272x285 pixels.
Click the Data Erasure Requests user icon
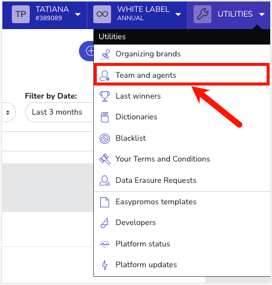[105, 180]
